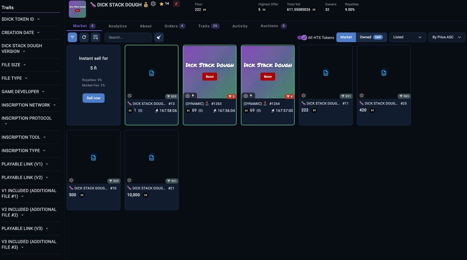Expand the $DICK TOKEN ID trait
The width and height of the screenshot is (467, 260).
pyautogui.click(x=21, y=19)
